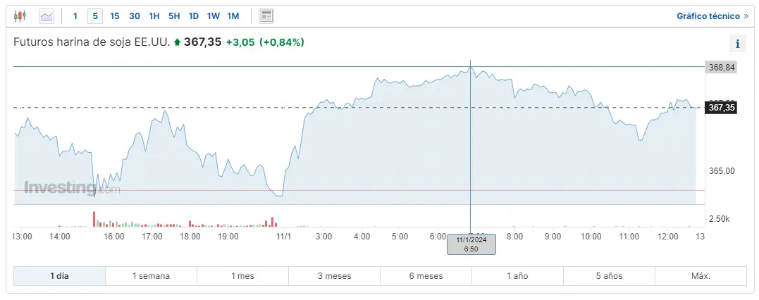The width and height of the screenshot is (759, 300).
Task: Select the 1M interval
Action: (234, 15)
